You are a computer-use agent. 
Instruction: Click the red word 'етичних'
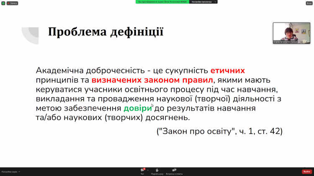click(227, 70)
